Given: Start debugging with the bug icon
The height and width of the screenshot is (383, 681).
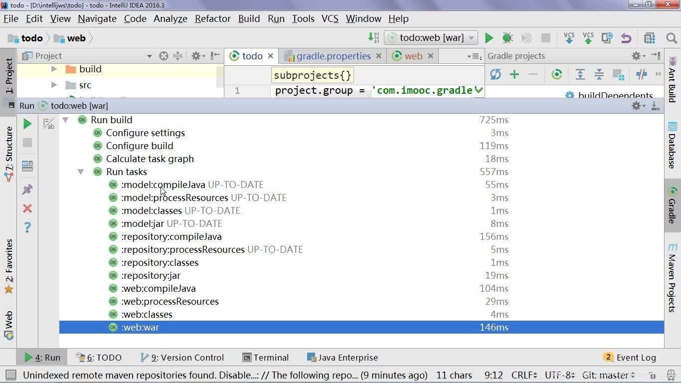Looking at the screenshot, I should pyautogui.click(x=508, y=38).
